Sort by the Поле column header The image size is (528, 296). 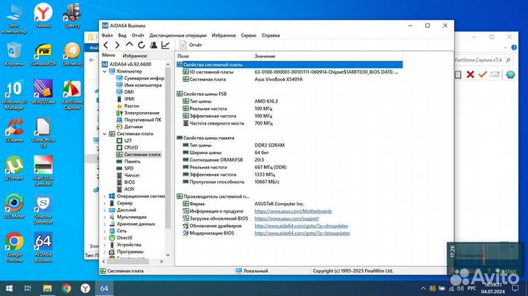click(x=213, y=56)
